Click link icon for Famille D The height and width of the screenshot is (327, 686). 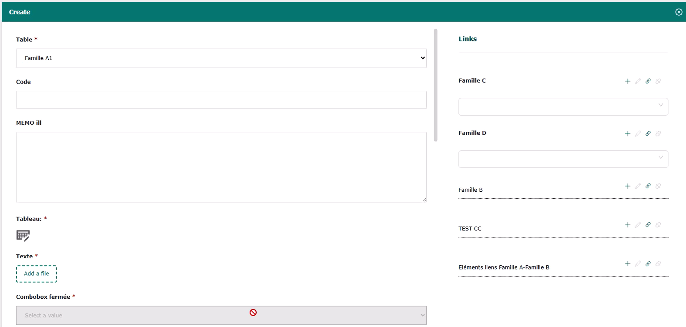pos(648,134)
